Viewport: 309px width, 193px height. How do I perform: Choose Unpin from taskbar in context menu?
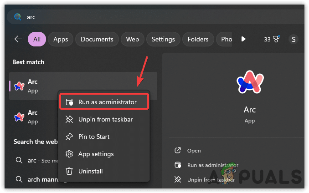pos(104,119)
